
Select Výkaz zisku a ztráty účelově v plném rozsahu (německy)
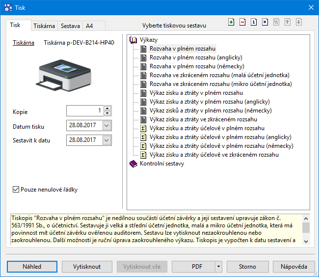coord(221,146)
